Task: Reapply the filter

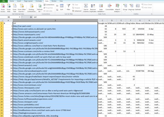Action: [76, 8]
